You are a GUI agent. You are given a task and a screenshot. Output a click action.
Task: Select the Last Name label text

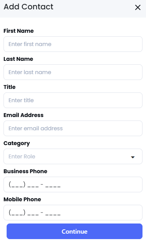coord(18,59)
